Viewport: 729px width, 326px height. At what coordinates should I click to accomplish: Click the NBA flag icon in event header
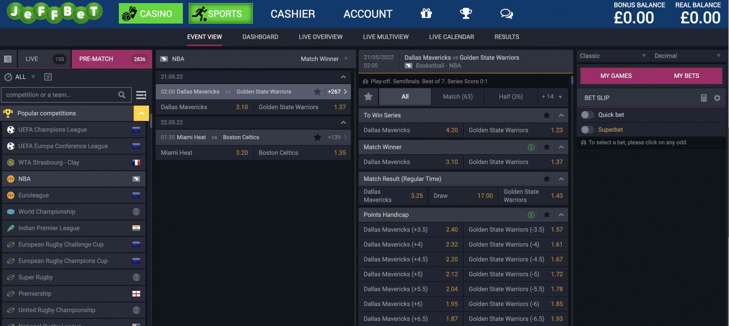pyautogui.click(x=408, y=66)
